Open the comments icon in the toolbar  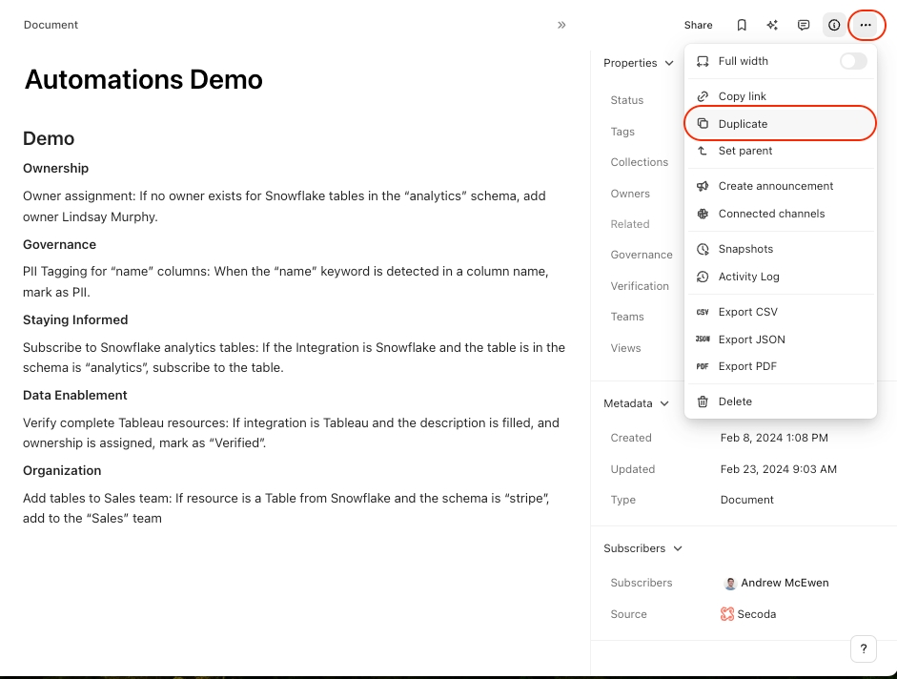click(804, 26)
